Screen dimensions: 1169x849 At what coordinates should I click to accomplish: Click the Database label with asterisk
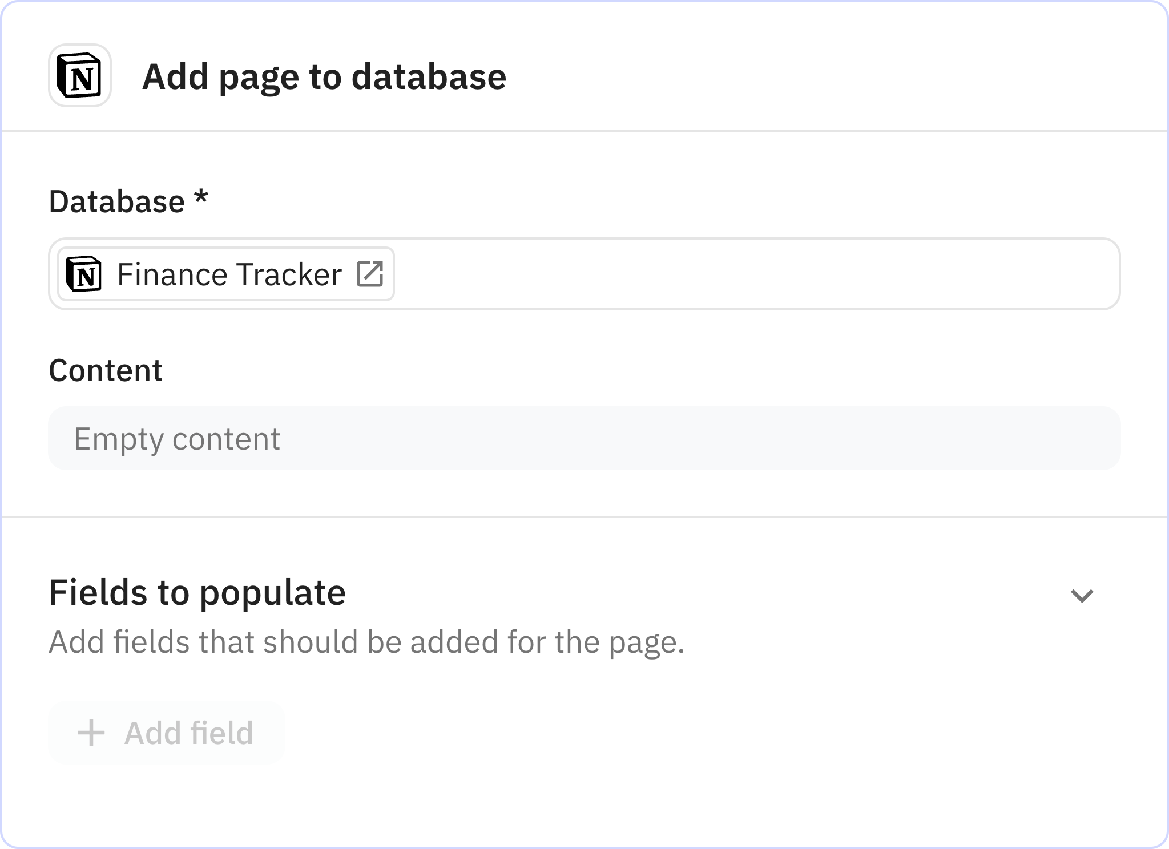[x=127, y=200]
